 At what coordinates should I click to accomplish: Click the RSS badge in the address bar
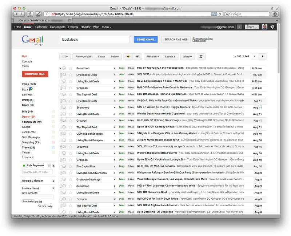coord(214,14)
